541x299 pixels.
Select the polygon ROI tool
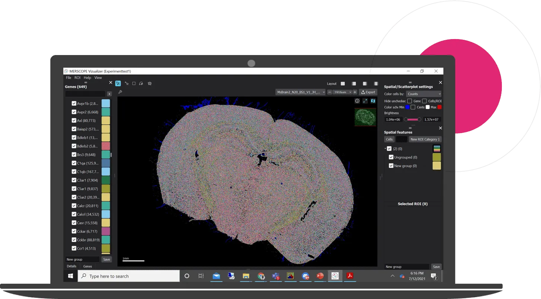[149, 84]
